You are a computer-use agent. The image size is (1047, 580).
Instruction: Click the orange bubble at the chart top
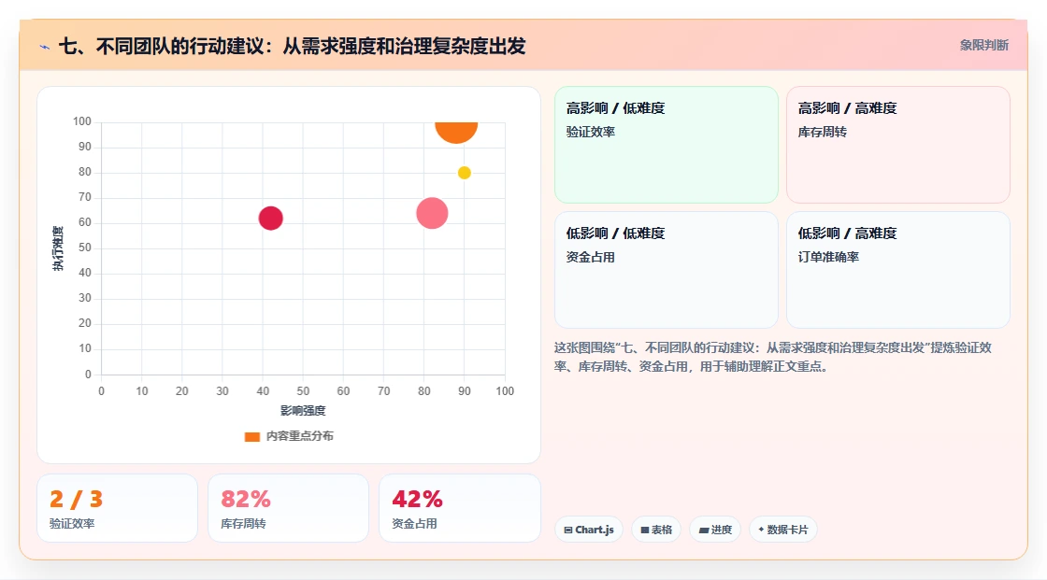coord(456,132)
